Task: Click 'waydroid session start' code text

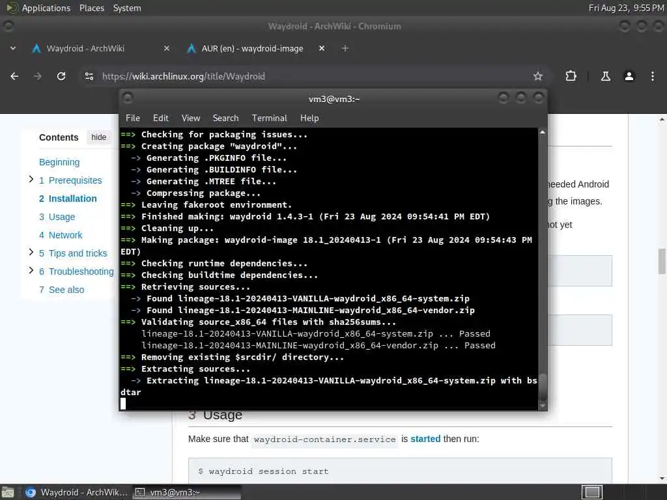Action: (x=269, y=471)
